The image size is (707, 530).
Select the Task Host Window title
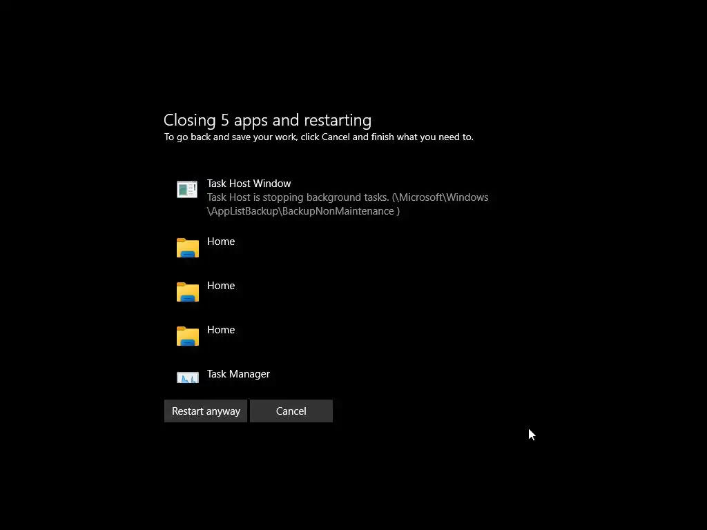tap(249, 184)
